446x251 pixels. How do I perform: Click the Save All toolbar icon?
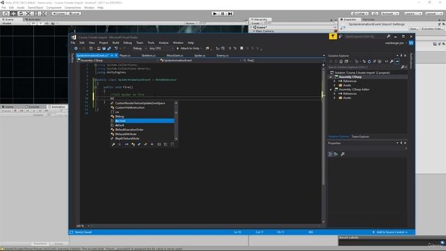pos(109,48)
